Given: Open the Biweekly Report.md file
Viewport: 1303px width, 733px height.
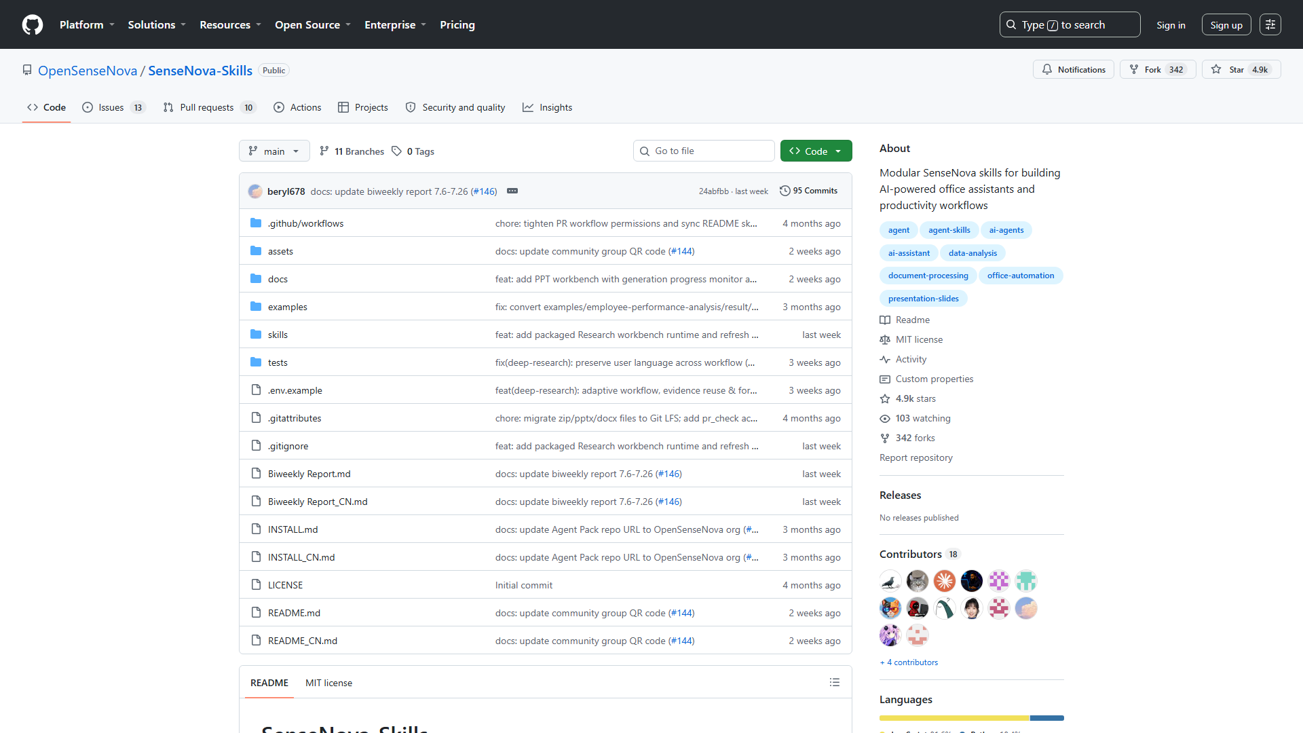Looking at the screenshot, I should (x=309, y=474).
